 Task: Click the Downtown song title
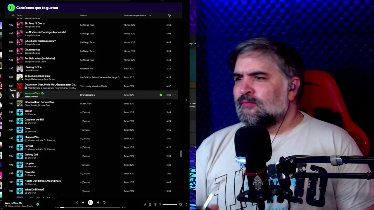pos(50,85)
